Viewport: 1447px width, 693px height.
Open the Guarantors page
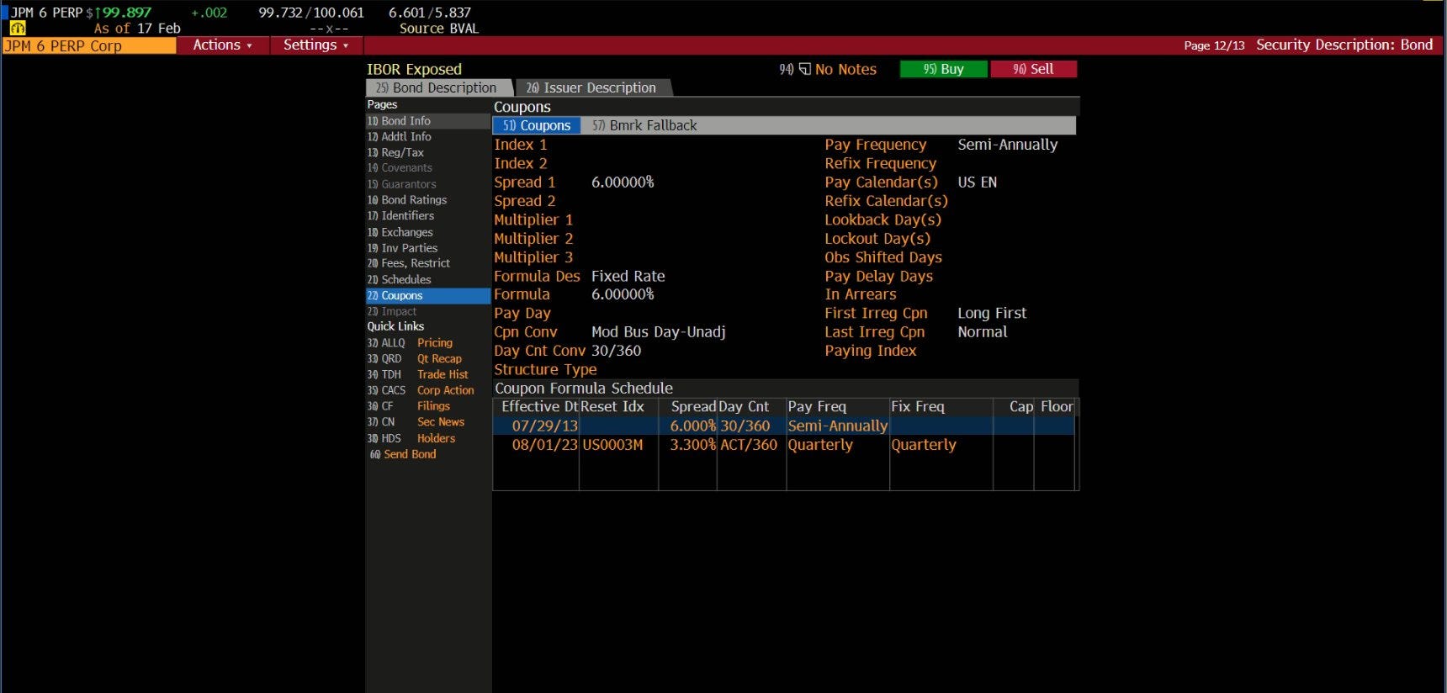pyautogui.click(x=427, y=184)
